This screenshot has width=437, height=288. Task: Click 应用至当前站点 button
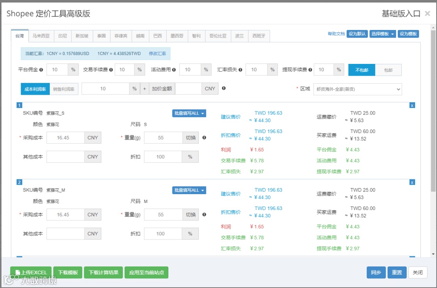(146, 272)
